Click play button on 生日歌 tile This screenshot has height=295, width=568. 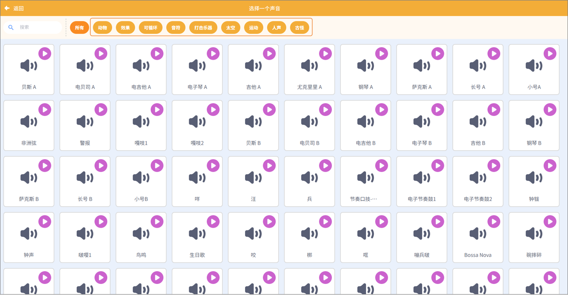[213, 222]
